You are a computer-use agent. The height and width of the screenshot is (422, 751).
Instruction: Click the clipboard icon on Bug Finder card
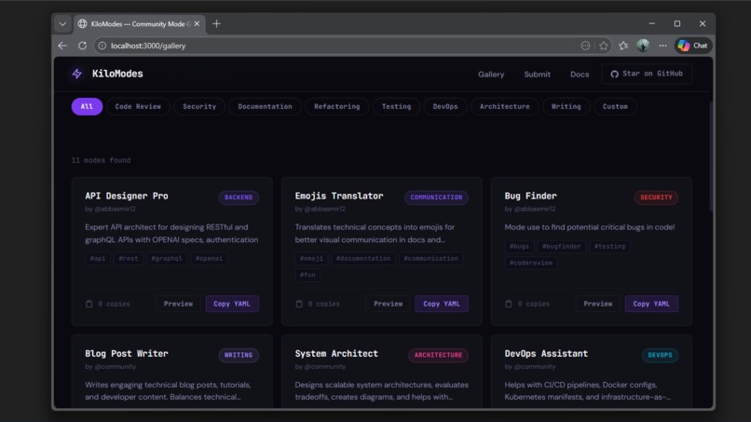(x=509, y=304)
